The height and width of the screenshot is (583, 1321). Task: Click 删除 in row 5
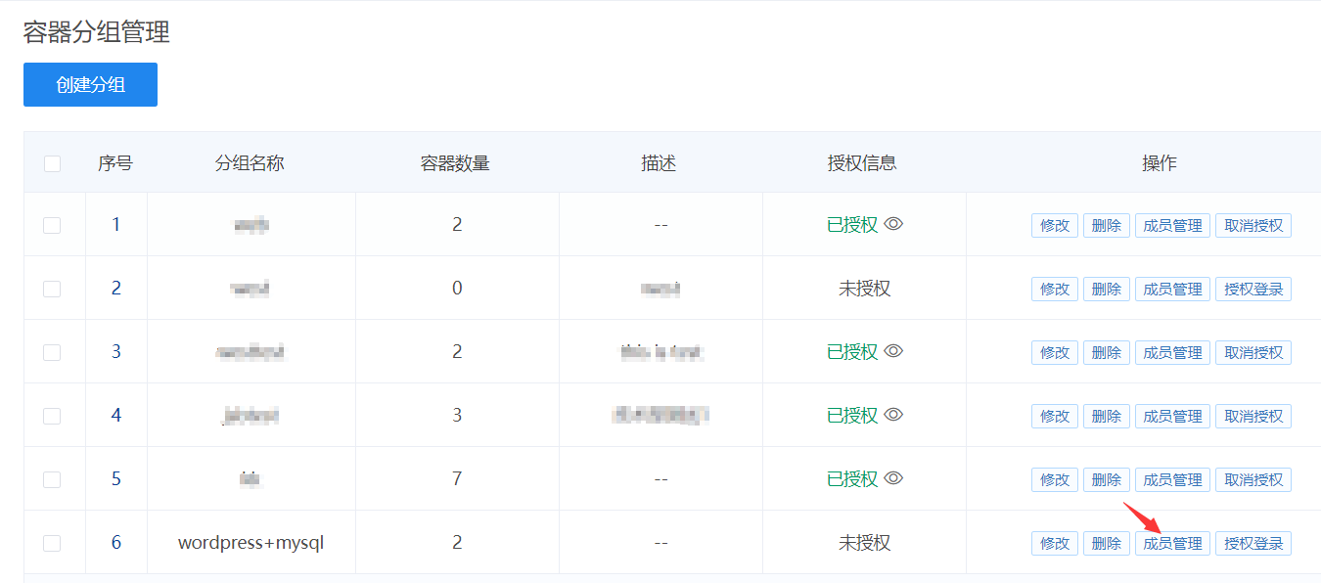[1107, 480]
